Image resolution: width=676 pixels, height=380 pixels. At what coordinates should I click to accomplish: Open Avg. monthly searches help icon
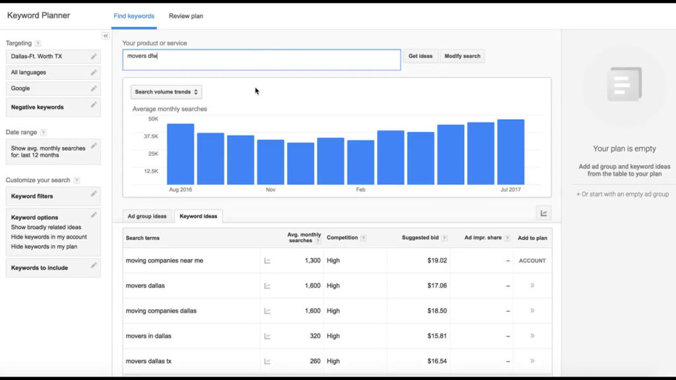click(x=318, y=241)
